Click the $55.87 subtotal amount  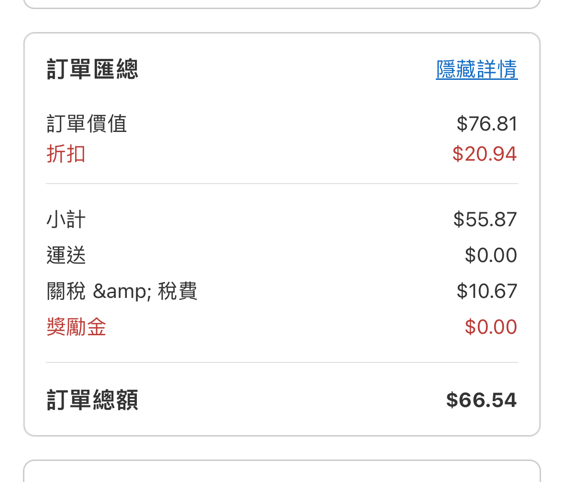485,219
